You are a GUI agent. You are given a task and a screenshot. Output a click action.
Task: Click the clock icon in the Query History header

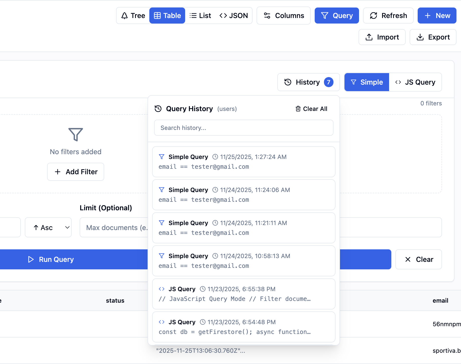click(158, 109)
